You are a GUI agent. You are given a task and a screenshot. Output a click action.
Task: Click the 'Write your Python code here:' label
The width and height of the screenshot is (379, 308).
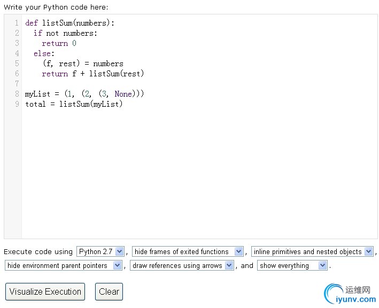click(56, 7)
